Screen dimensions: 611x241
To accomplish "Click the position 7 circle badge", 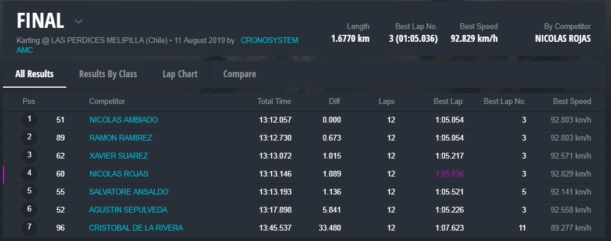I will point(29,228).
